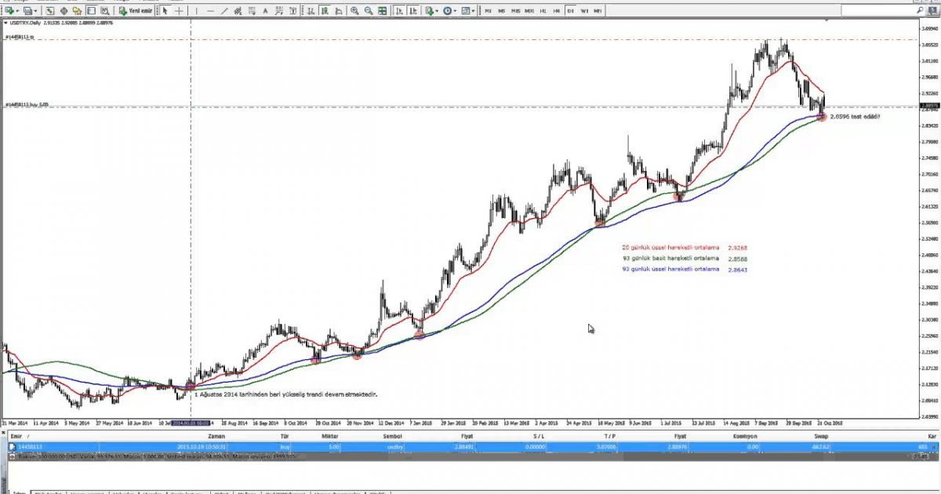Select the Crosshair tool
Viewport: 941px width, 494px height.
coord(179,11)
